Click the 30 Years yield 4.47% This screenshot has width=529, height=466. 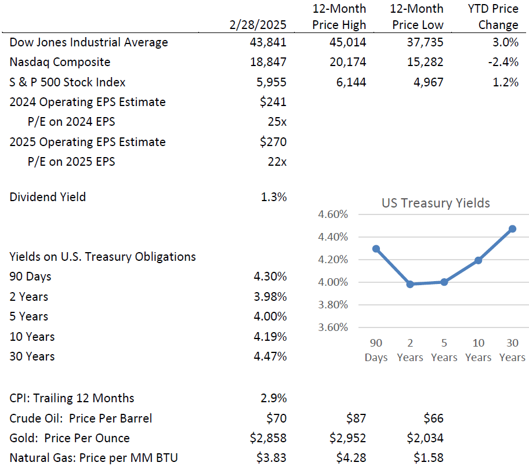click(x=270, y=356)
